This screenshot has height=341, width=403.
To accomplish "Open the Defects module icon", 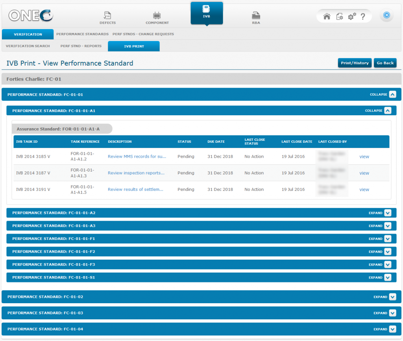I will [x=107, y=18].
